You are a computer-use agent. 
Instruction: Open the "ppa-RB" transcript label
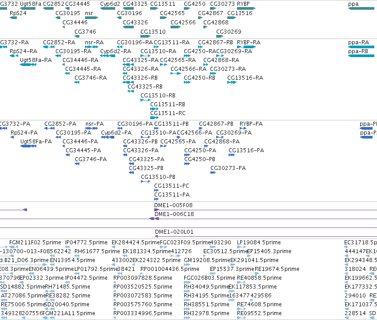(358, 51)
